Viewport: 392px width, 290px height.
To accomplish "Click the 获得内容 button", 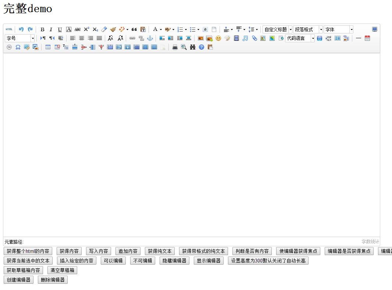I will pyautogui.click(x=69, y=251).
